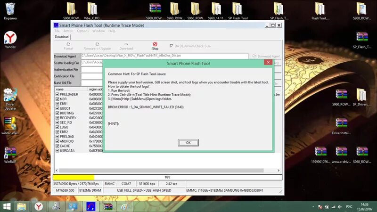Uncheck the ANDROID partition checkbox

point(57,141)
